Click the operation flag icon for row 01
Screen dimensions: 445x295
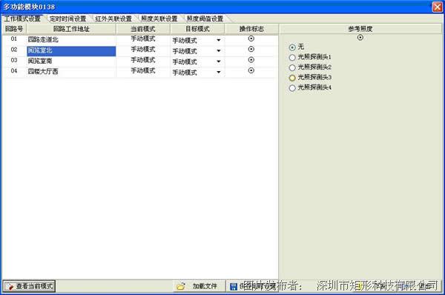click(251, 39)
